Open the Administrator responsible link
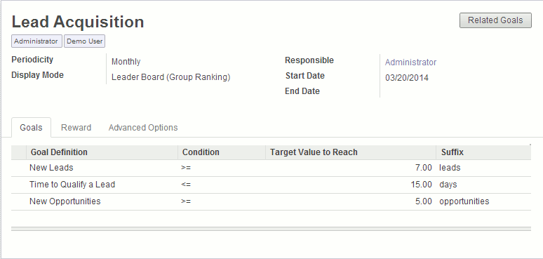This screenshot has height=259, width=543. (x=410, y=62)
